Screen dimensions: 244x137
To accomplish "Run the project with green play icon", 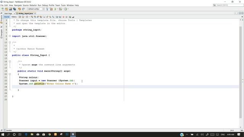I will 55,9.
